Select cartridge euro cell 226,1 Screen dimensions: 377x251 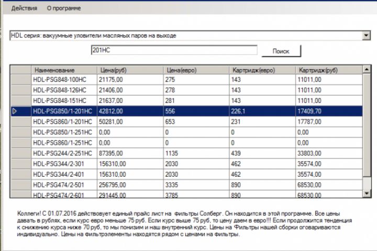pos(262,111)
